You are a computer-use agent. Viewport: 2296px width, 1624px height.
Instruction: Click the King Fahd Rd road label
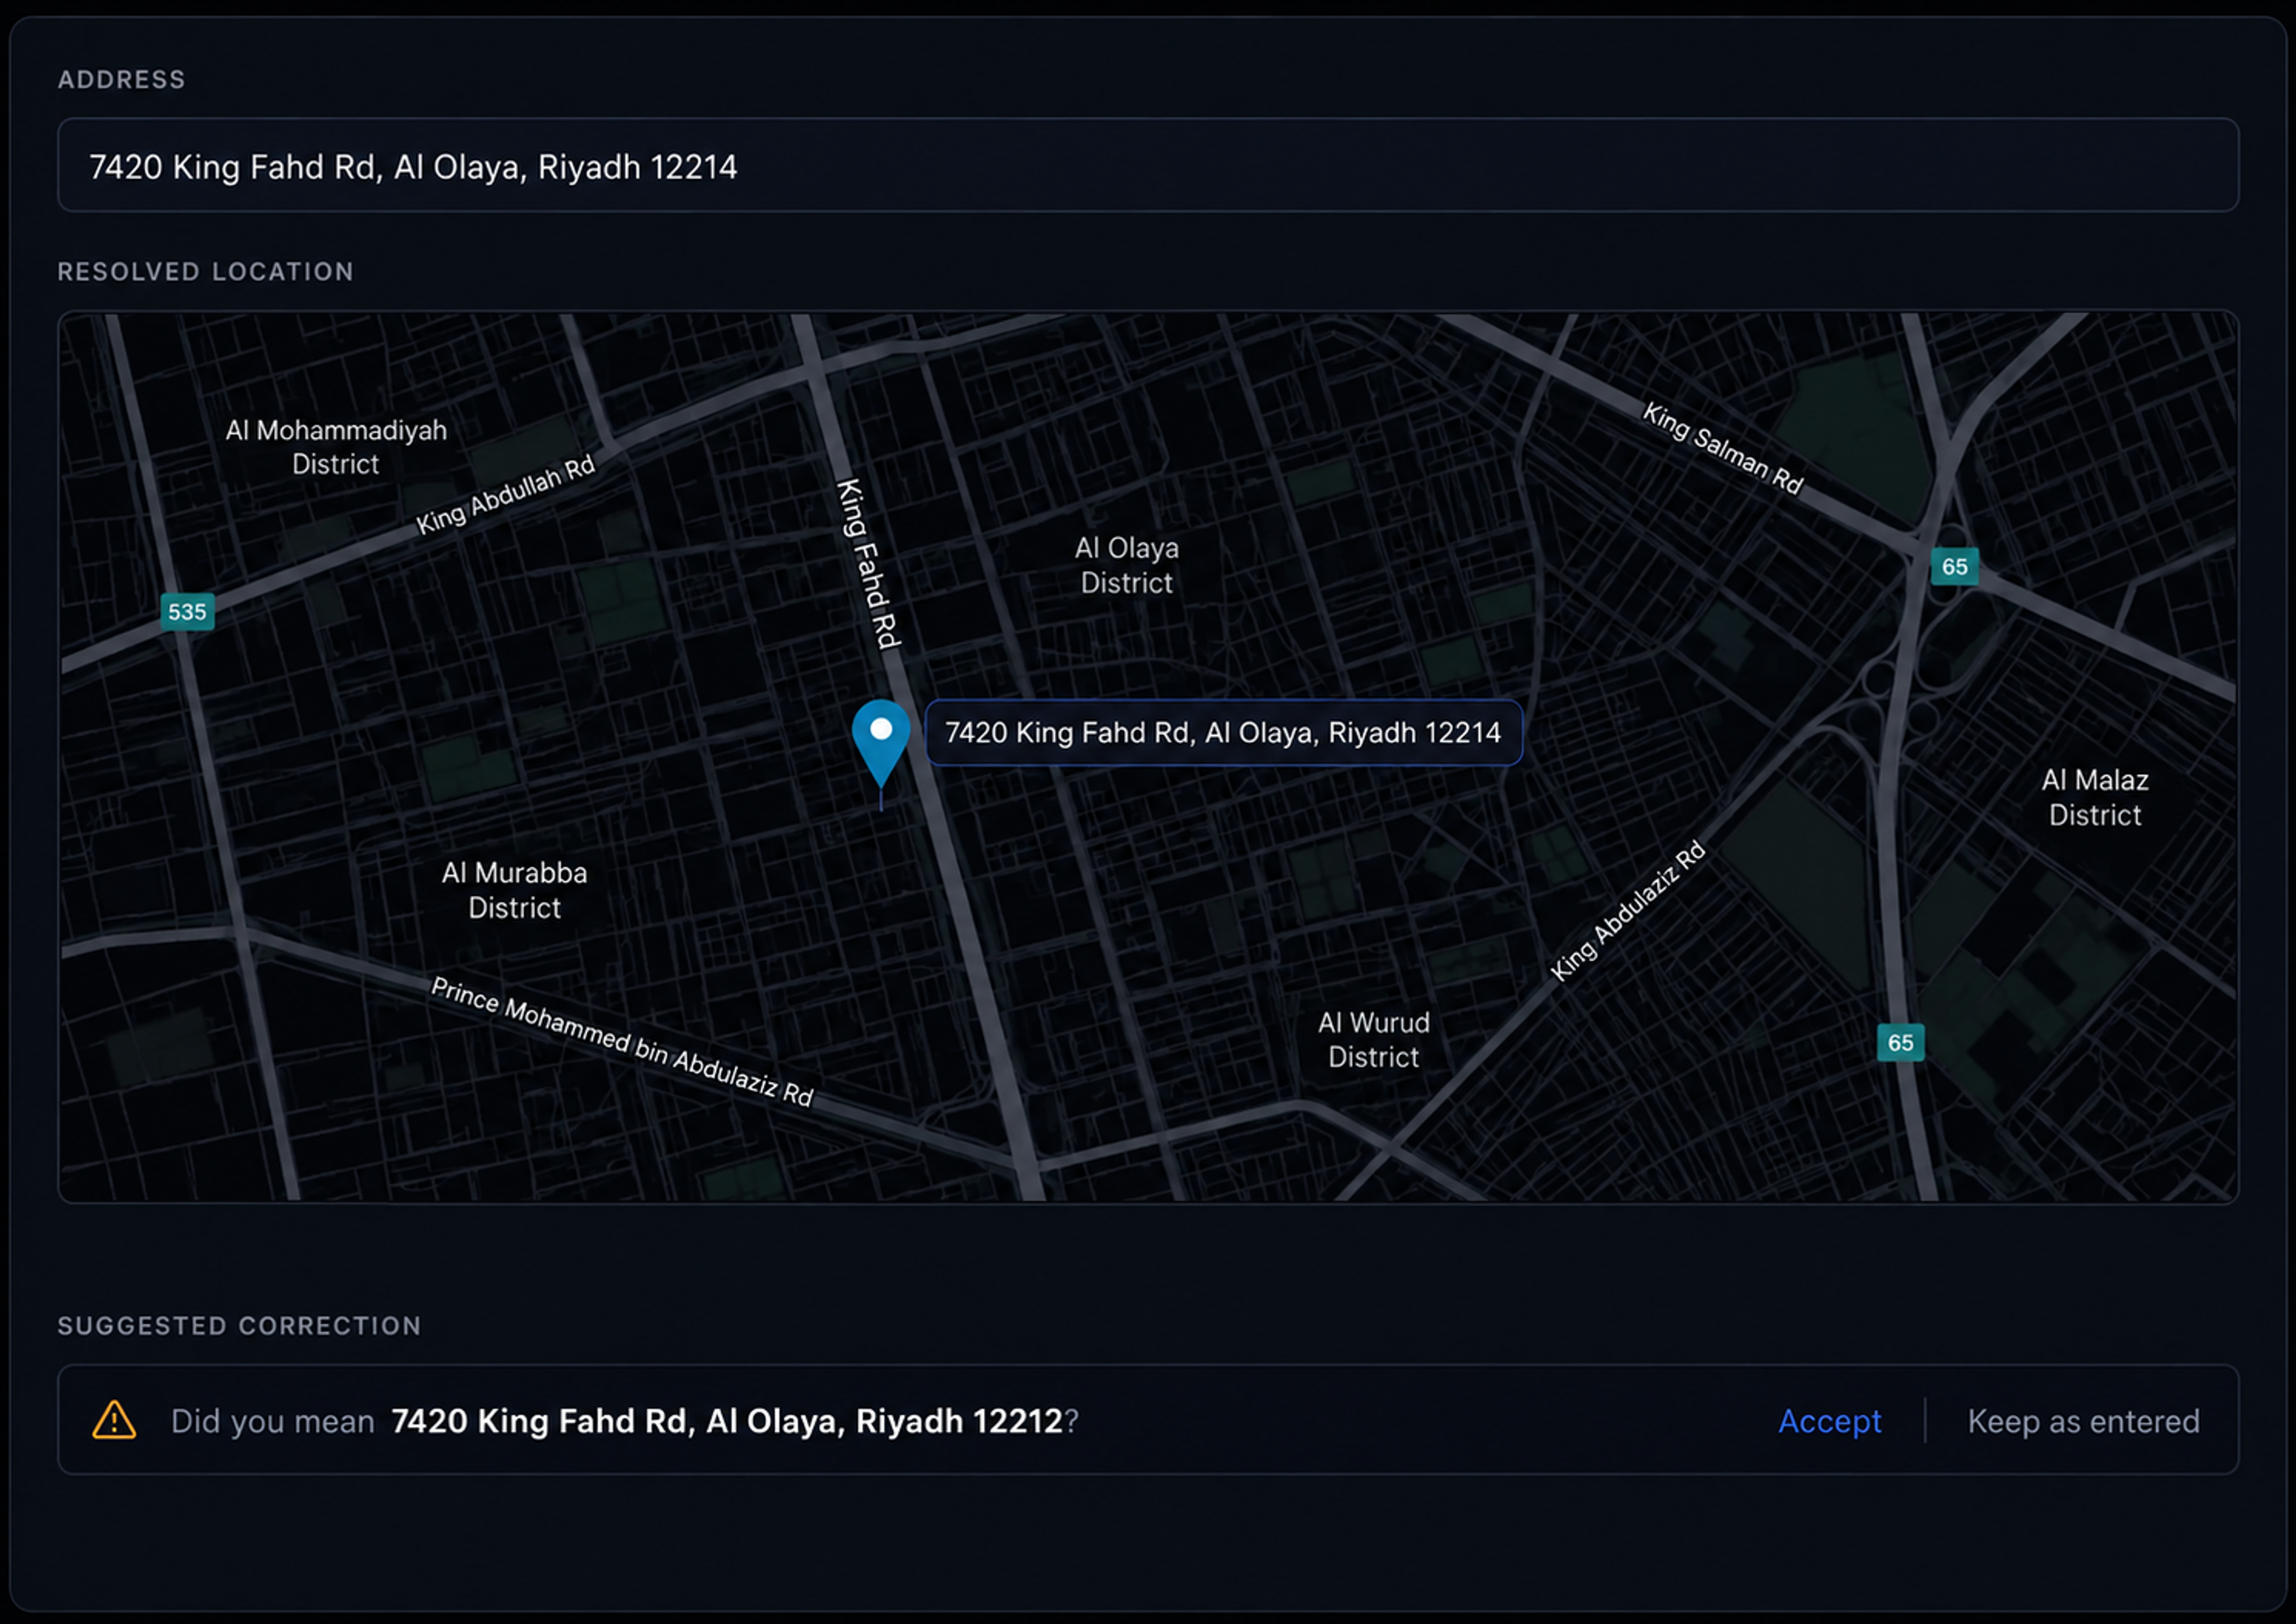click(x=868, y=564)
